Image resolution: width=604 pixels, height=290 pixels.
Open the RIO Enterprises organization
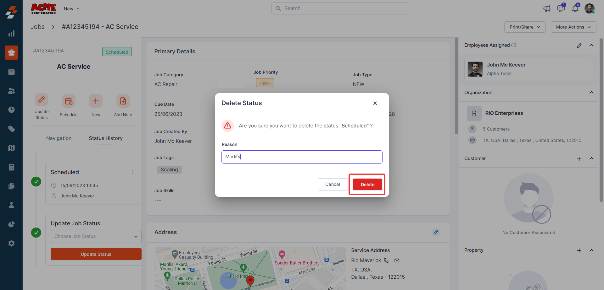(504, 113)
